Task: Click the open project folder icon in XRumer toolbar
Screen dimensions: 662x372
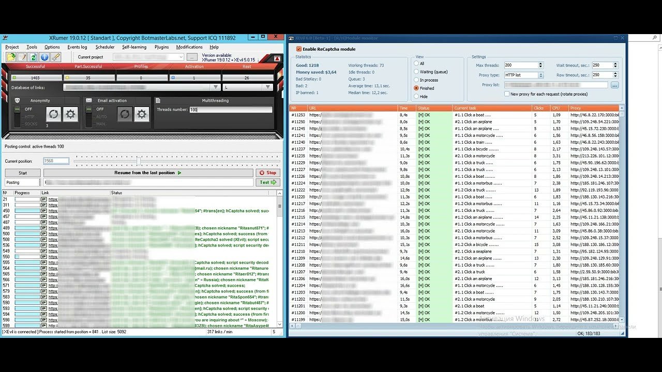Action: point(10,57)
